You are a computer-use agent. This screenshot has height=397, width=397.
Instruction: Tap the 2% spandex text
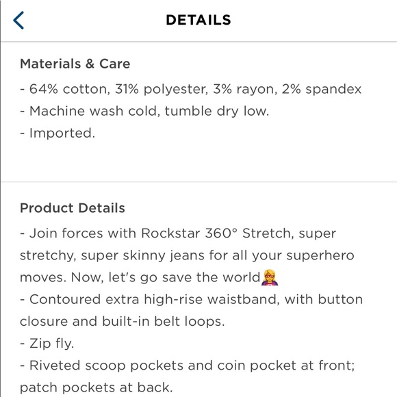(x=322, y=89)
